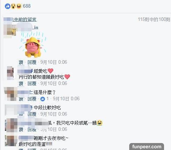Click the thumbs-up count icon on 這是什麼 comment

click(x=42, y=99)
